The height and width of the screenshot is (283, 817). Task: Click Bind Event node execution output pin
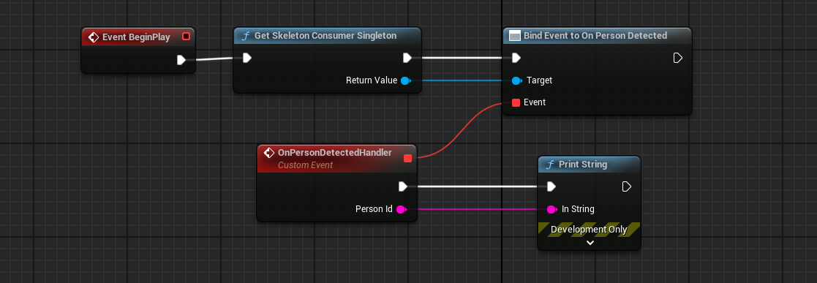click(x=678, y=58)
